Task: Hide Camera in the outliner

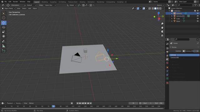Action: click(197, 13)
